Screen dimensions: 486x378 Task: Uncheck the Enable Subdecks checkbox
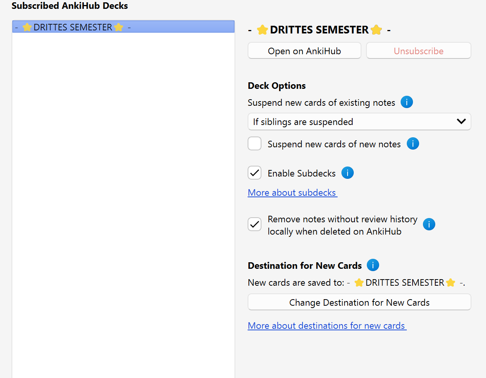click(x=255, y=173)
